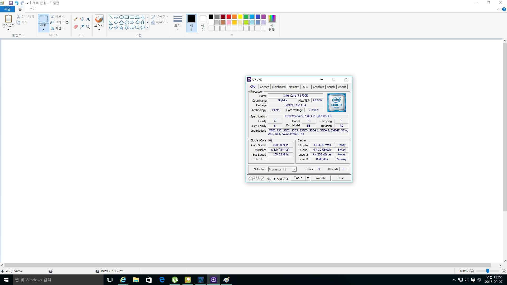Choose the Rectangle shape
The width and height of the screenshot is (507, 285).
pyautogui.click(x=127, y=17)
